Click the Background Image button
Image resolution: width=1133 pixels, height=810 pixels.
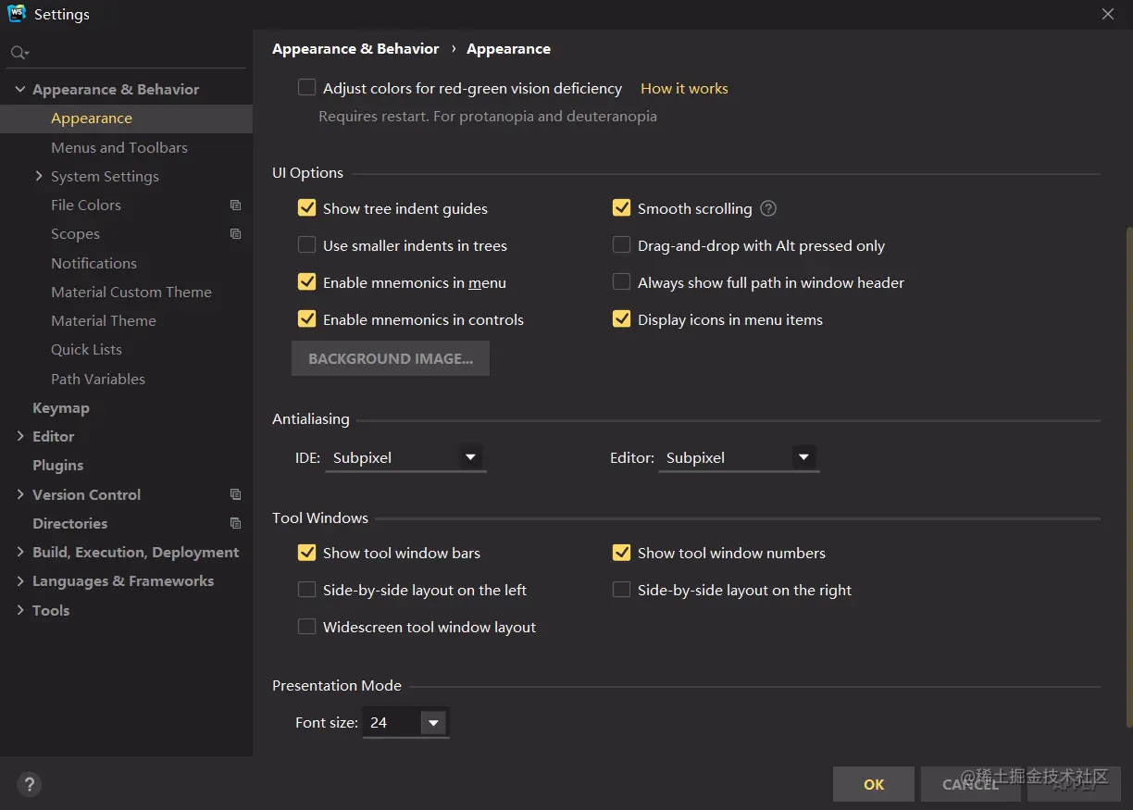(391, 358)
